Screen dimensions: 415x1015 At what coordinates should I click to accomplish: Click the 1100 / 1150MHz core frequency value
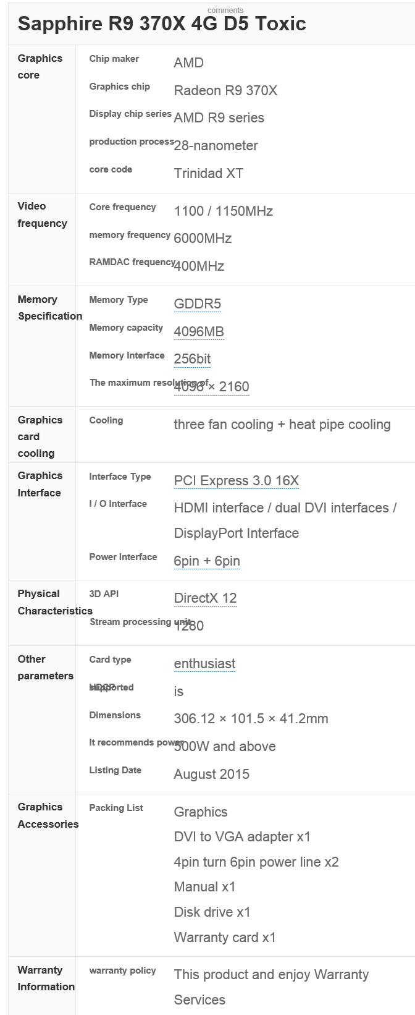click(x=223, y=211)
